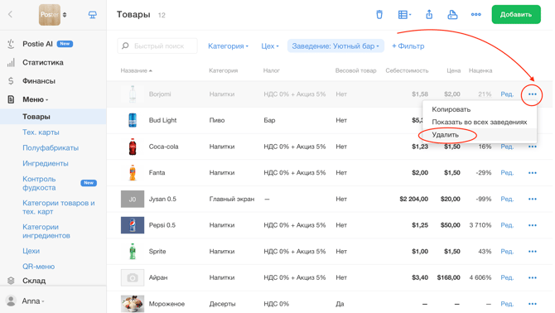Viewport: 555px width, 313px height.
Task: Choose Показать во всех заведениях
Action: coord(480,122)
